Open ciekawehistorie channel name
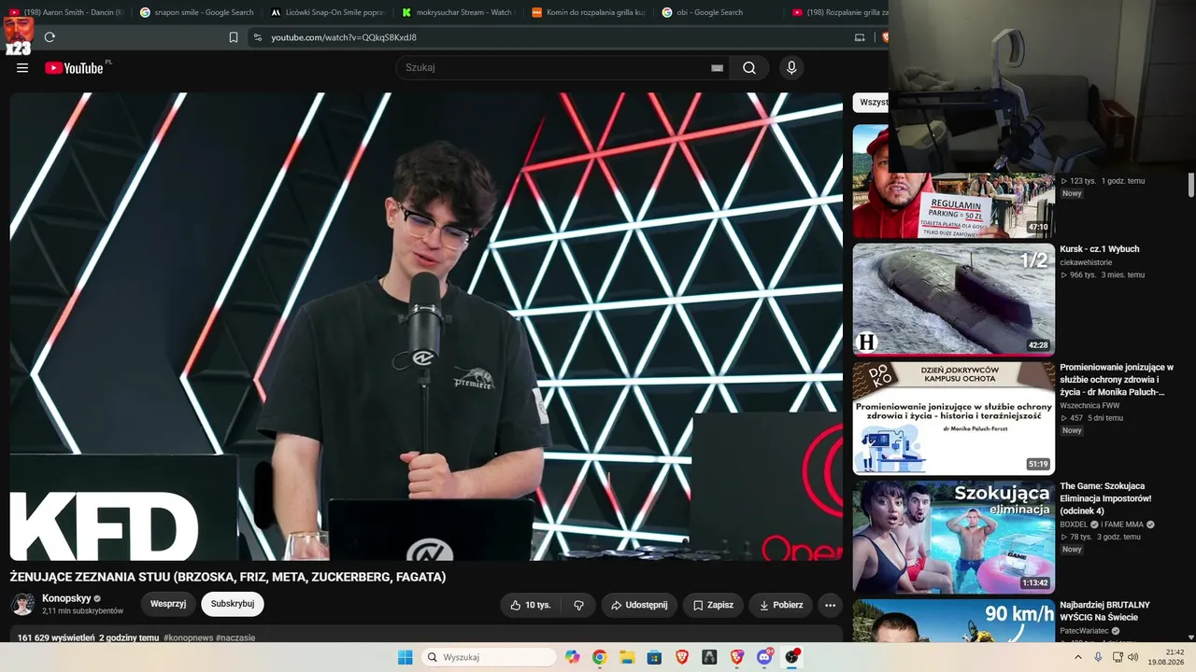Screen dimensions: 1196x672 click(x=1086, y=262)
